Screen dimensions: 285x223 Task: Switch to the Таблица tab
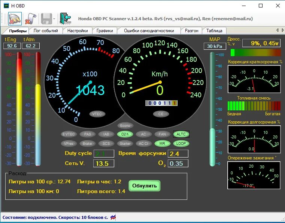(214, 31)
